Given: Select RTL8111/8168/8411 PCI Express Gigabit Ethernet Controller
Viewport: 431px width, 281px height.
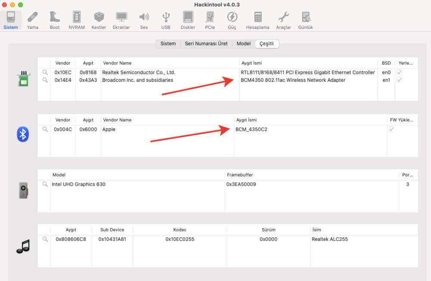Looking at the screenshot, I should coord(308,72).
